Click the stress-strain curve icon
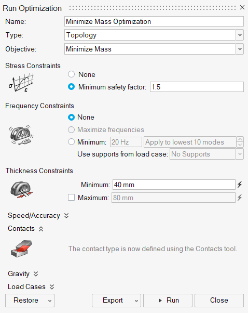This screenshot has width=248, height=313. [x=21, y=83]
